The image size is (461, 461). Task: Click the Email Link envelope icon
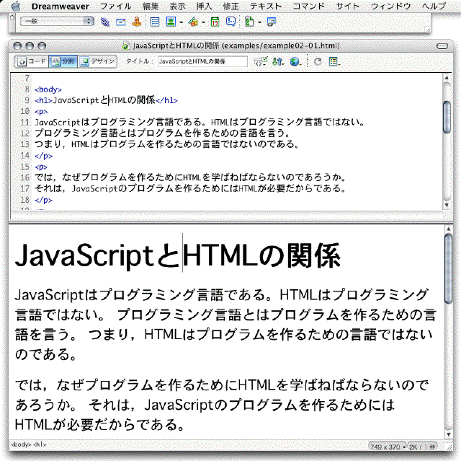click(x=120, y=22)
